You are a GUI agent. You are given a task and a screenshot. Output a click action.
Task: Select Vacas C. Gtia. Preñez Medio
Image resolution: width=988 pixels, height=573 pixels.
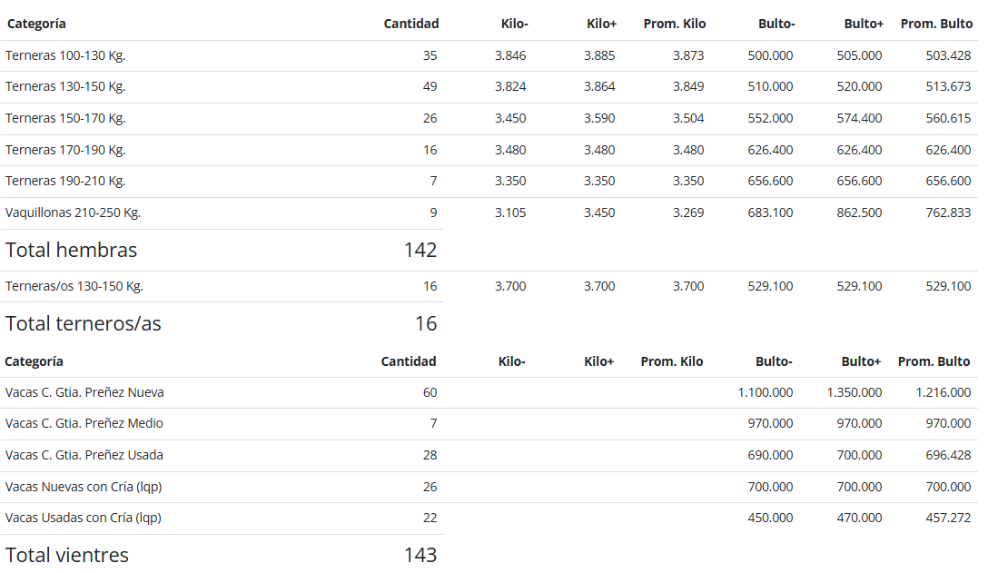pyautogui.click(x=84, y=423)
